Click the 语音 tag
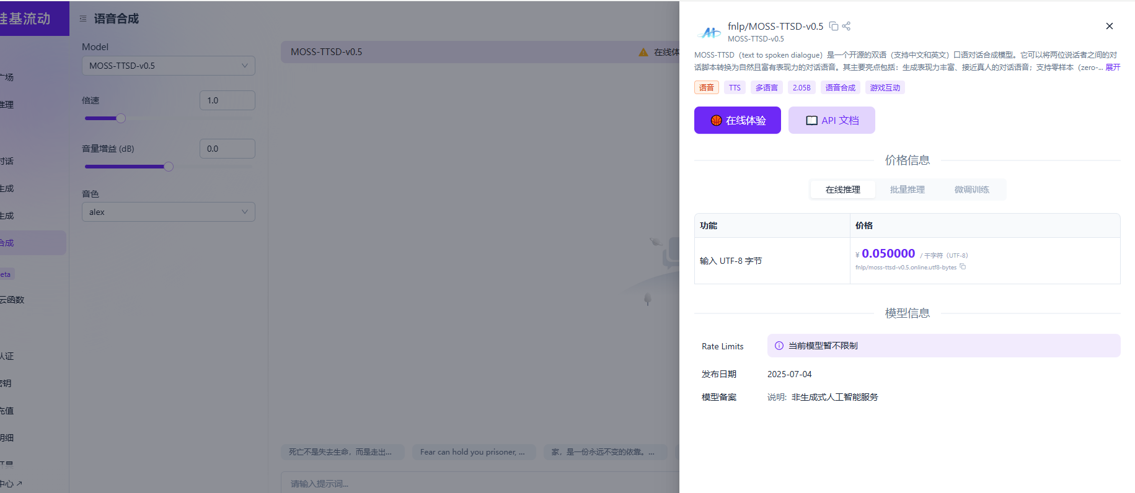 [707, 87]
